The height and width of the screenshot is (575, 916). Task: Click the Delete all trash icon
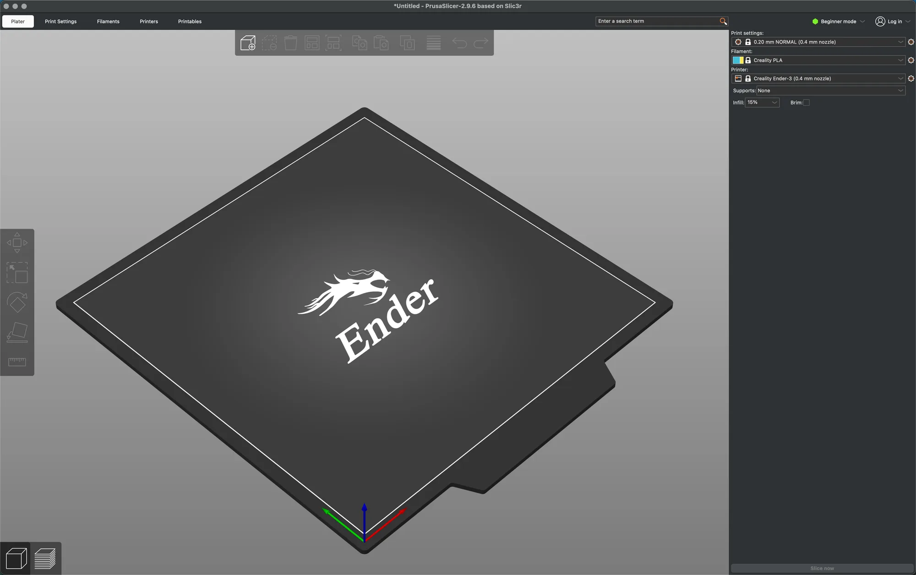pyautogui.click(x=290, y=43)
